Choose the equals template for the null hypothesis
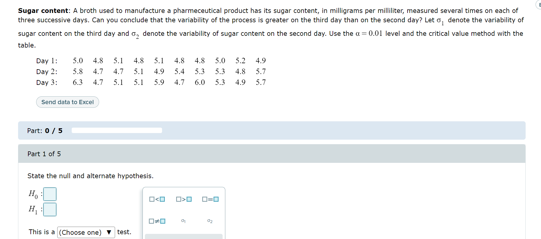The height and width of the screenshot is (239, 541). (x=211, y=199)
